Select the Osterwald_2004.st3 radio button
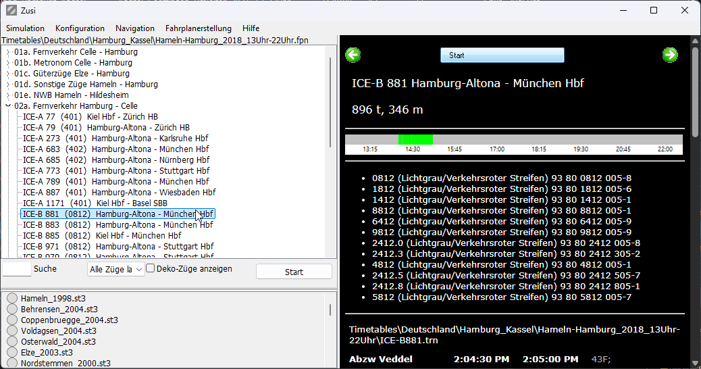The image size is (701, 369). pos(12,341)
